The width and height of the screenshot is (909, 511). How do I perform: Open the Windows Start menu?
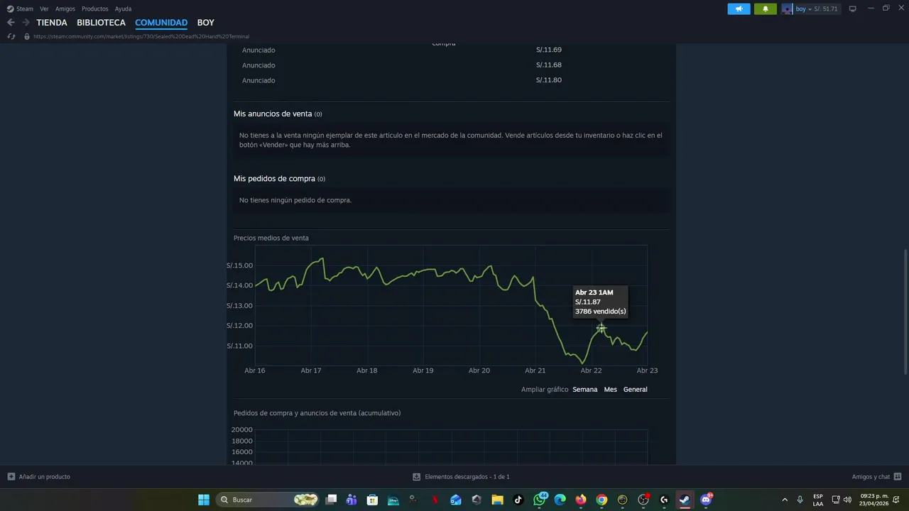coord(204,500)
